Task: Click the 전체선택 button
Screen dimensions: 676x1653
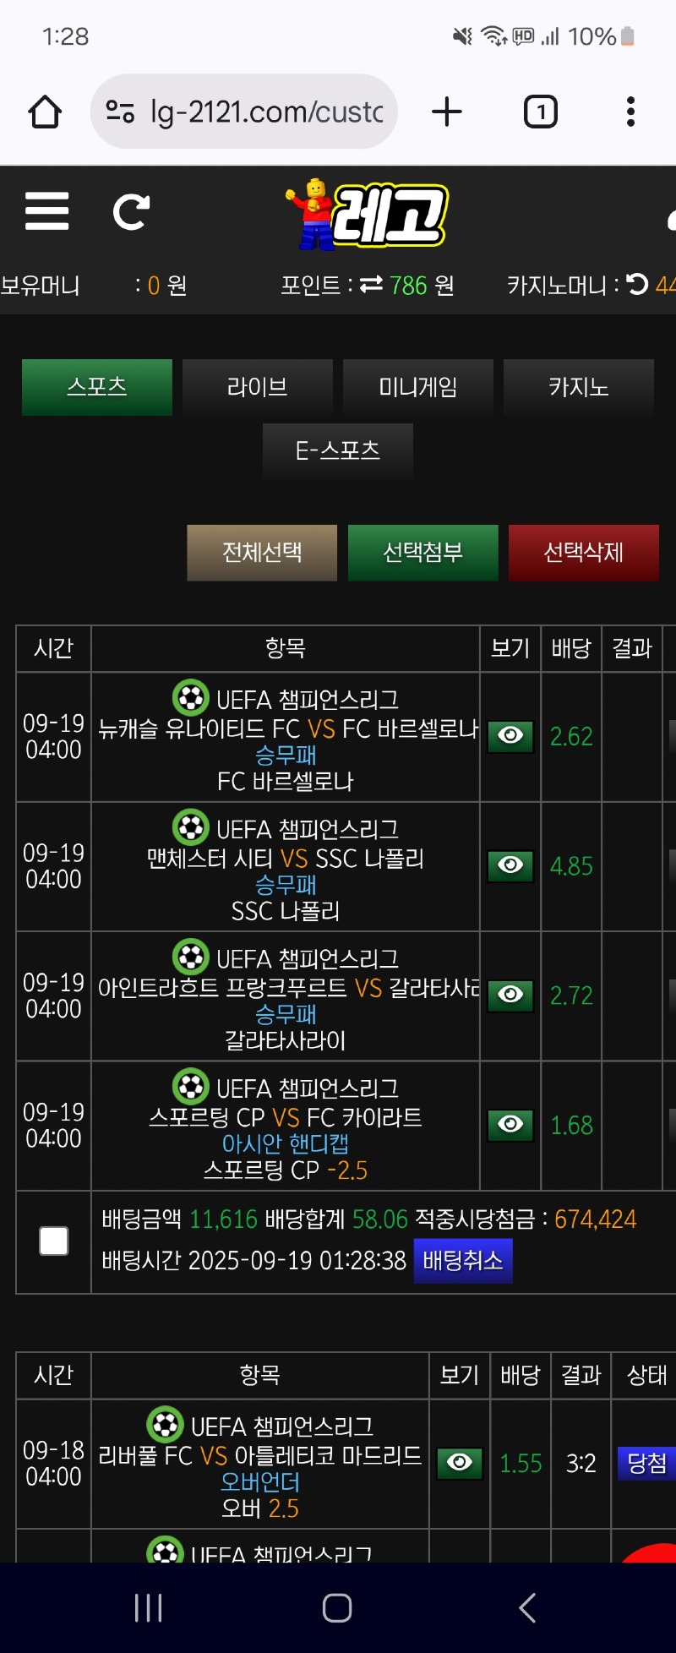Action: [x=262, y=553]
